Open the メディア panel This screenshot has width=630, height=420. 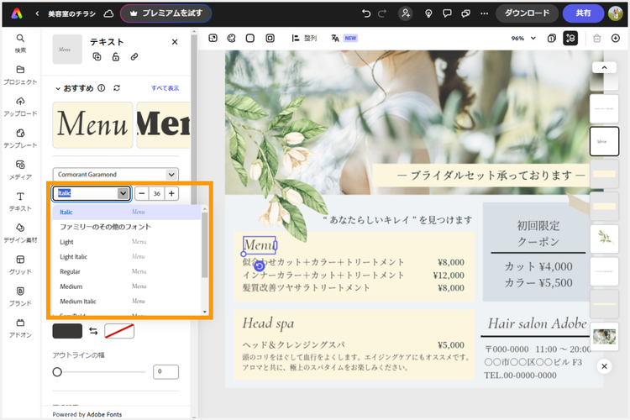(20, 170)
